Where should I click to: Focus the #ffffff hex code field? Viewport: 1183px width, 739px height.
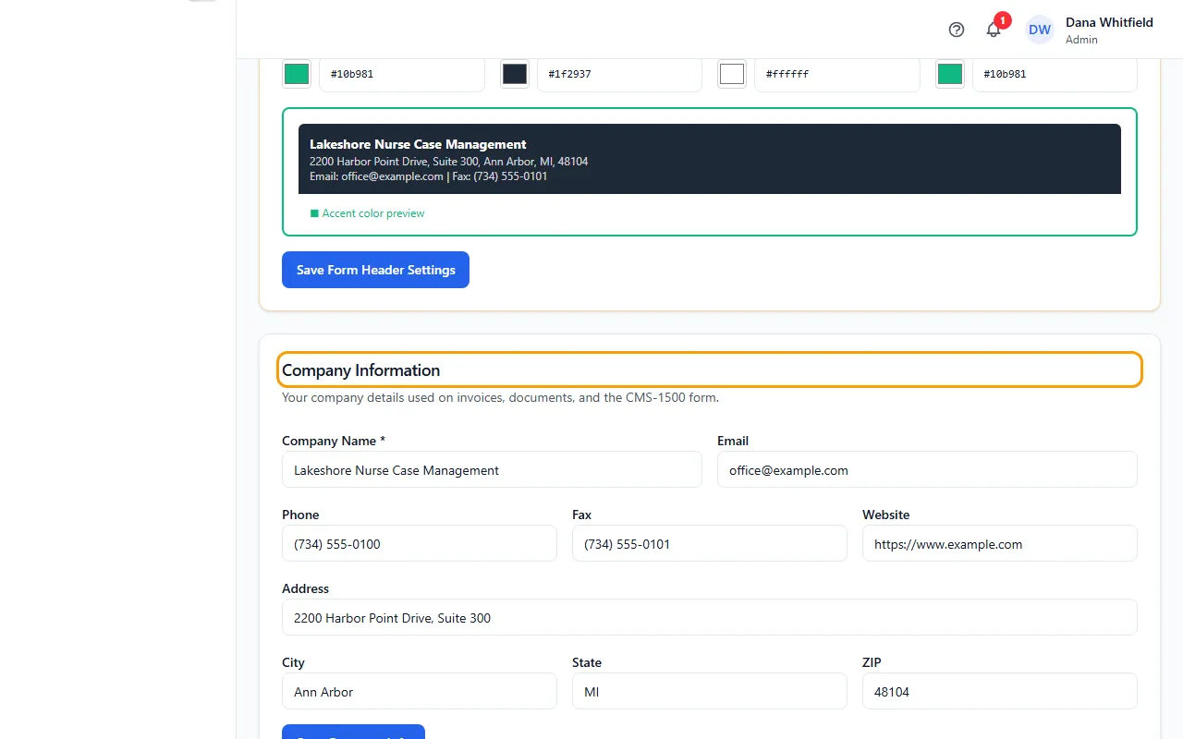pyautogui.click(x=837, y=74)
